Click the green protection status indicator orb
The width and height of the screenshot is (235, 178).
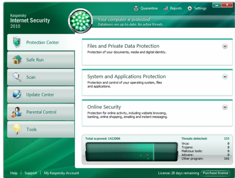pos(81,21)
